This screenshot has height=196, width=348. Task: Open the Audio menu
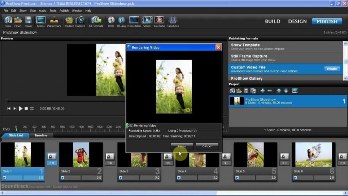pos(42,11)
